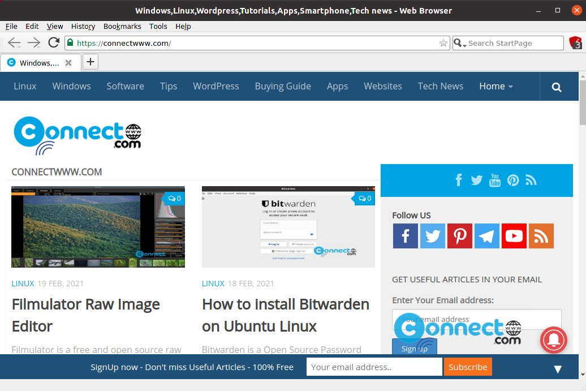Focus the bottom bar email address field
Viewport: 586px width, 391px height.
(374, 367)
